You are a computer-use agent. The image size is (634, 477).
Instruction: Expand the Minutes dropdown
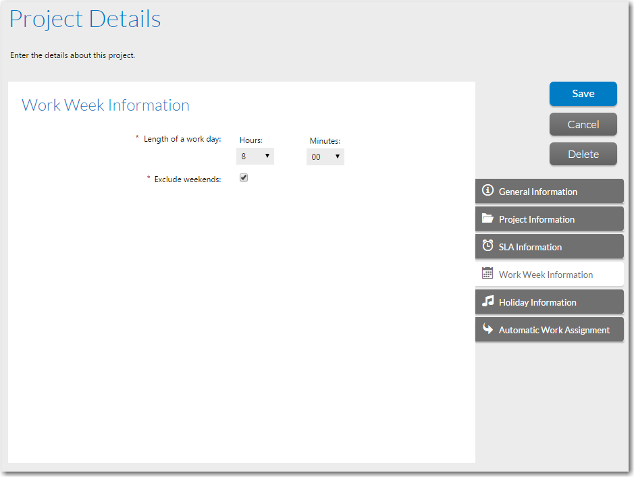tap(325, 157)
